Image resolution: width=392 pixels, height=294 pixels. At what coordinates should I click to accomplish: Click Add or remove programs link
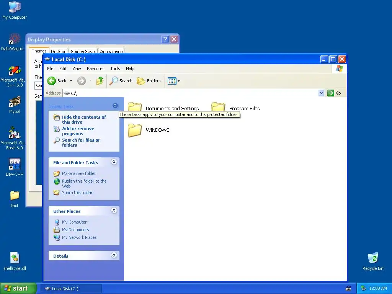(x=78, y=131)
